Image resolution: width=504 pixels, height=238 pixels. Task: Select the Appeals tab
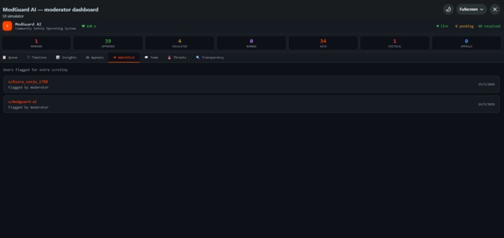click(x=95, y=57)
